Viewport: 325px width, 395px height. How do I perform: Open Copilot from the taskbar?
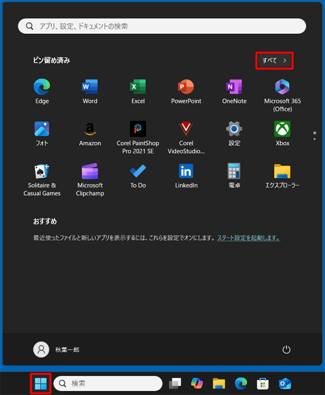(197, 383)
